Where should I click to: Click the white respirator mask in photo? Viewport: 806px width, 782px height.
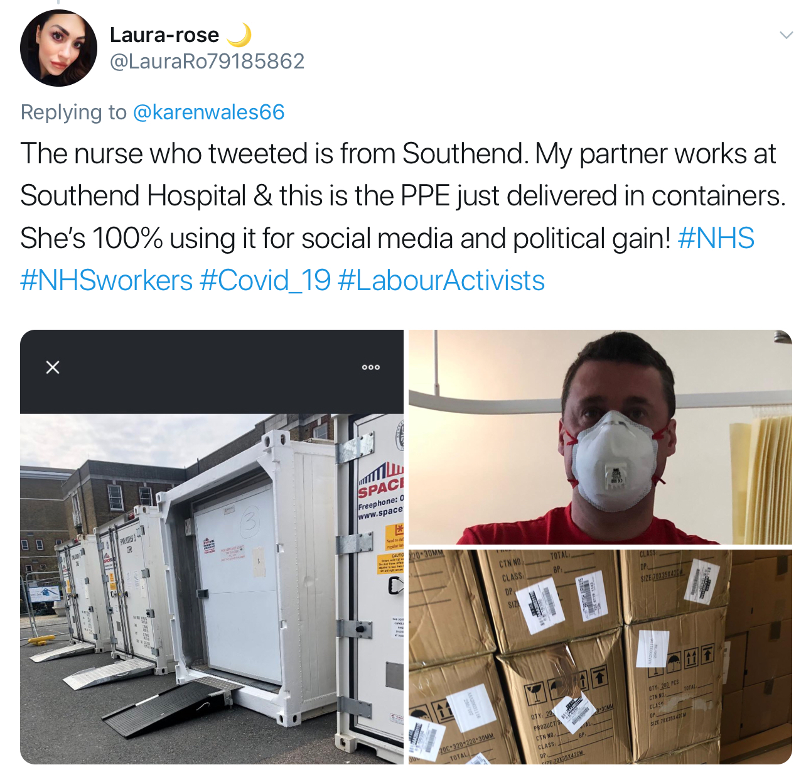point(614,462)
